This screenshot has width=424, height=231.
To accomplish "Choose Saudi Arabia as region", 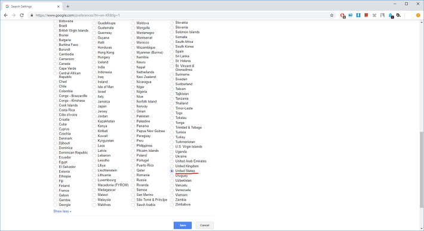I will point(133,205).
